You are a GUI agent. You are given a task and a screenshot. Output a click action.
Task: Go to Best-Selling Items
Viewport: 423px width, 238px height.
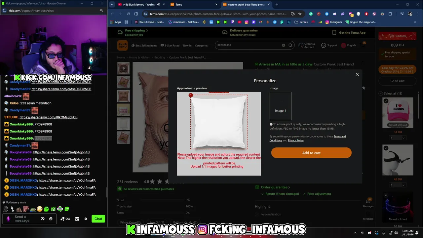(144, 46)
